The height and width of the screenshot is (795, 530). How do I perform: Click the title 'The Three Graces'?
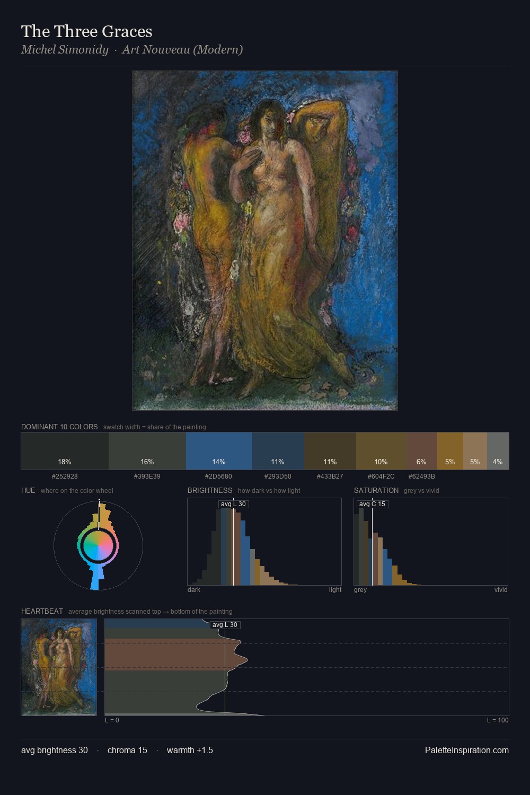[87, 31]
